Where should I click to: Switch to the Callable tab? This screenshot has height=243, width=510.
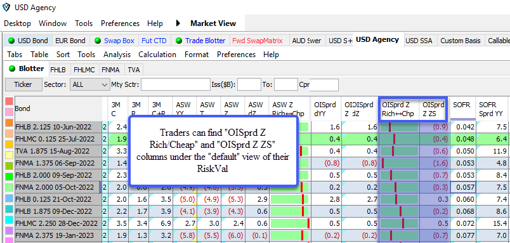(x=497, y=41)
